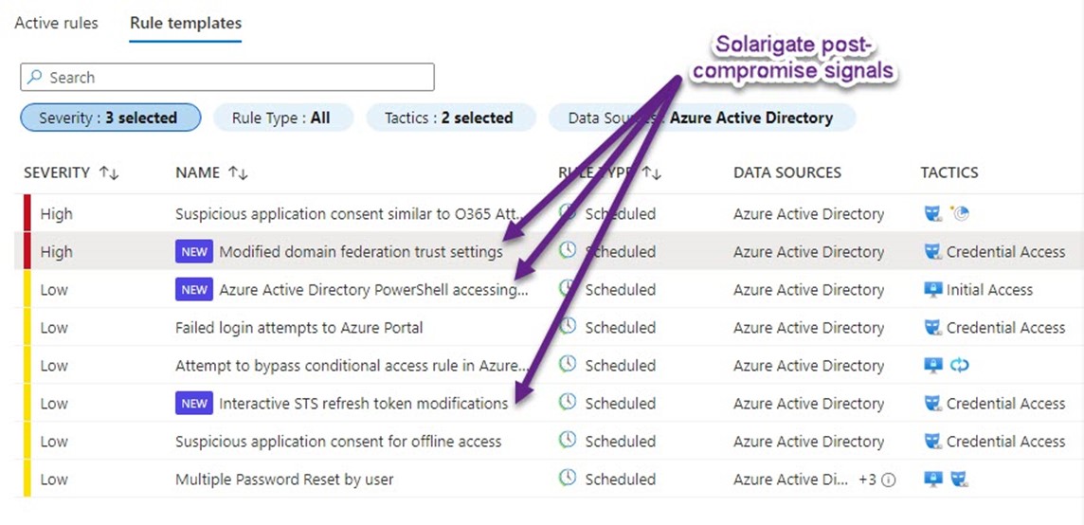Click the yellow Low severity bar on Multiple Password Reset
This screenshot has width=1084, height=525.
[27, 480]
